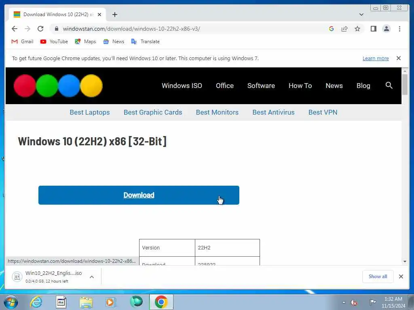Open the green globe taskbar app
The height and width of the screenshot is (310, 414).
coord(136,302)
